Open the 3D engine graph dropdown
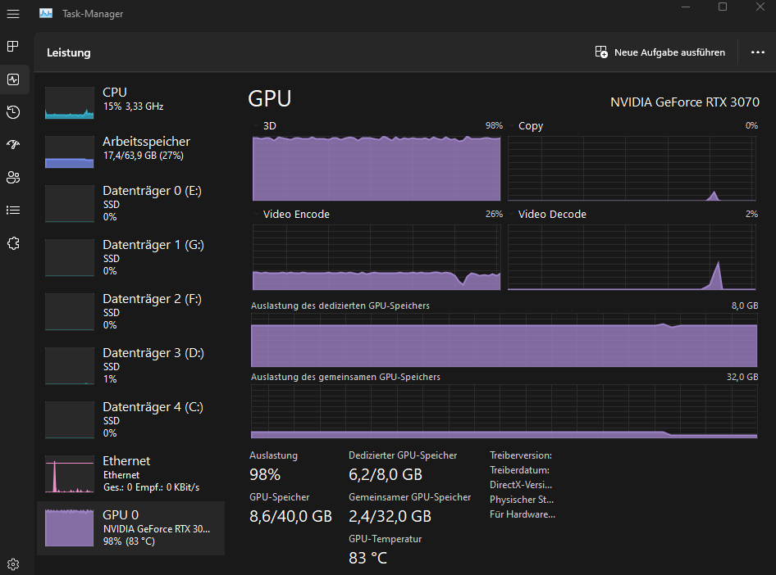Image resolution: width=776 pixels, height=575 pixels. [256, 126]
